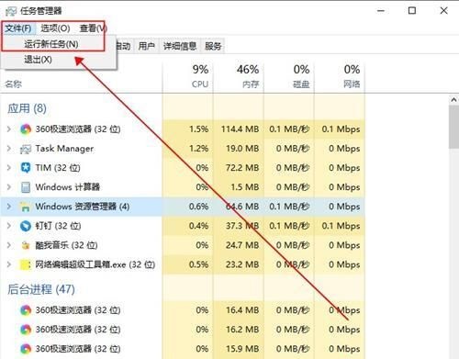Expand Windows 资源管理器 (4) row

(9, 207)
